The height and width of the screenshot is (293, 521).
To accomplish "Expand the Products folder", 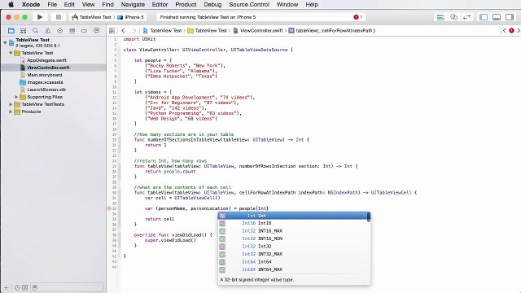I will coord(11,112).
